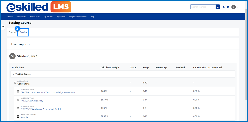Open My courses menu item

pyautogui.click(x=35, y=17)
